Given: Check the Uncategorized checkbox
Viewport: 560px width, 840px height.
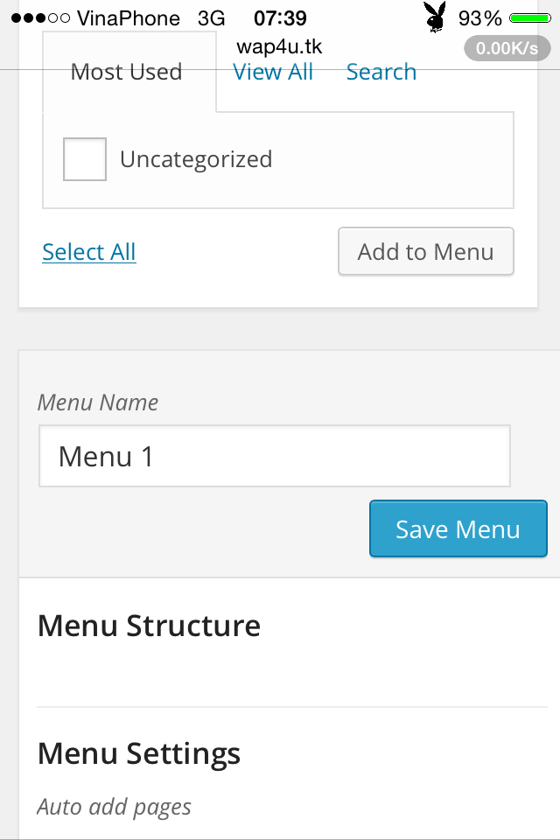Looking at the screenshot, I should (x=85, y=159).
